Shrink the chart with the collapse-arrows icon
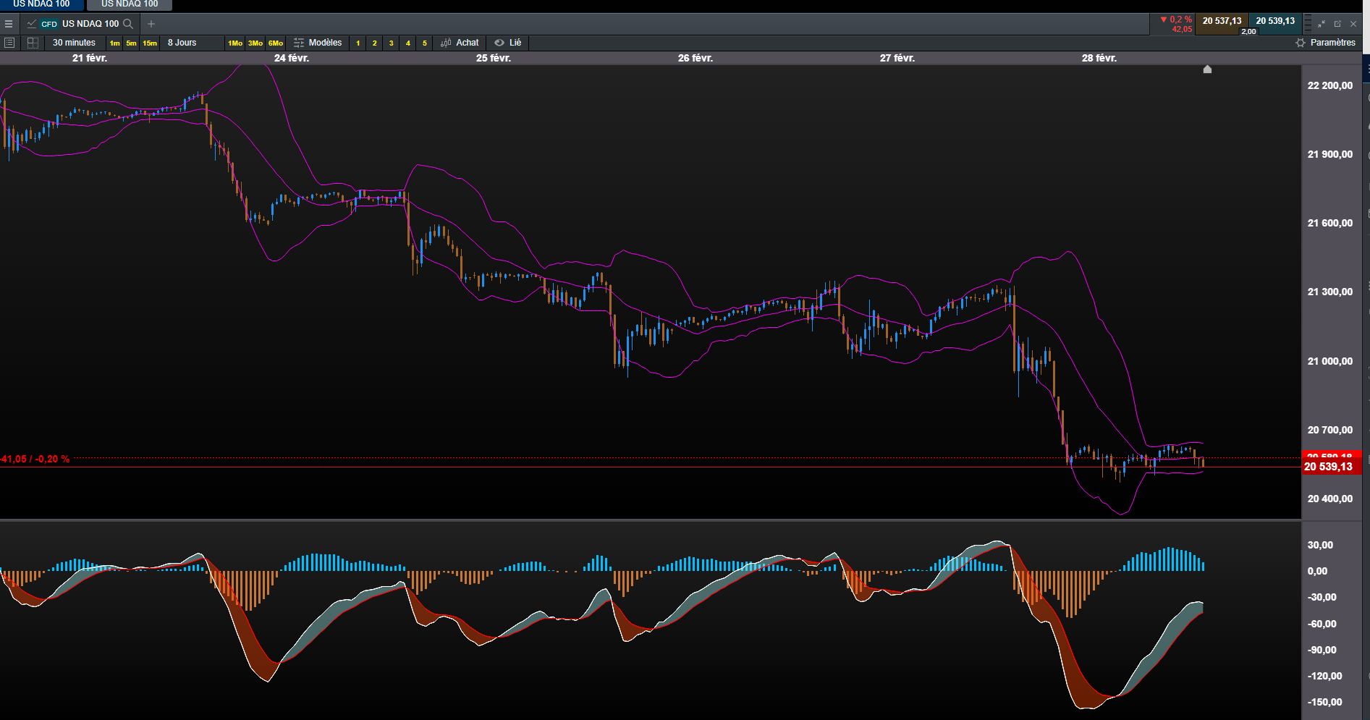 coord(1322,24)
